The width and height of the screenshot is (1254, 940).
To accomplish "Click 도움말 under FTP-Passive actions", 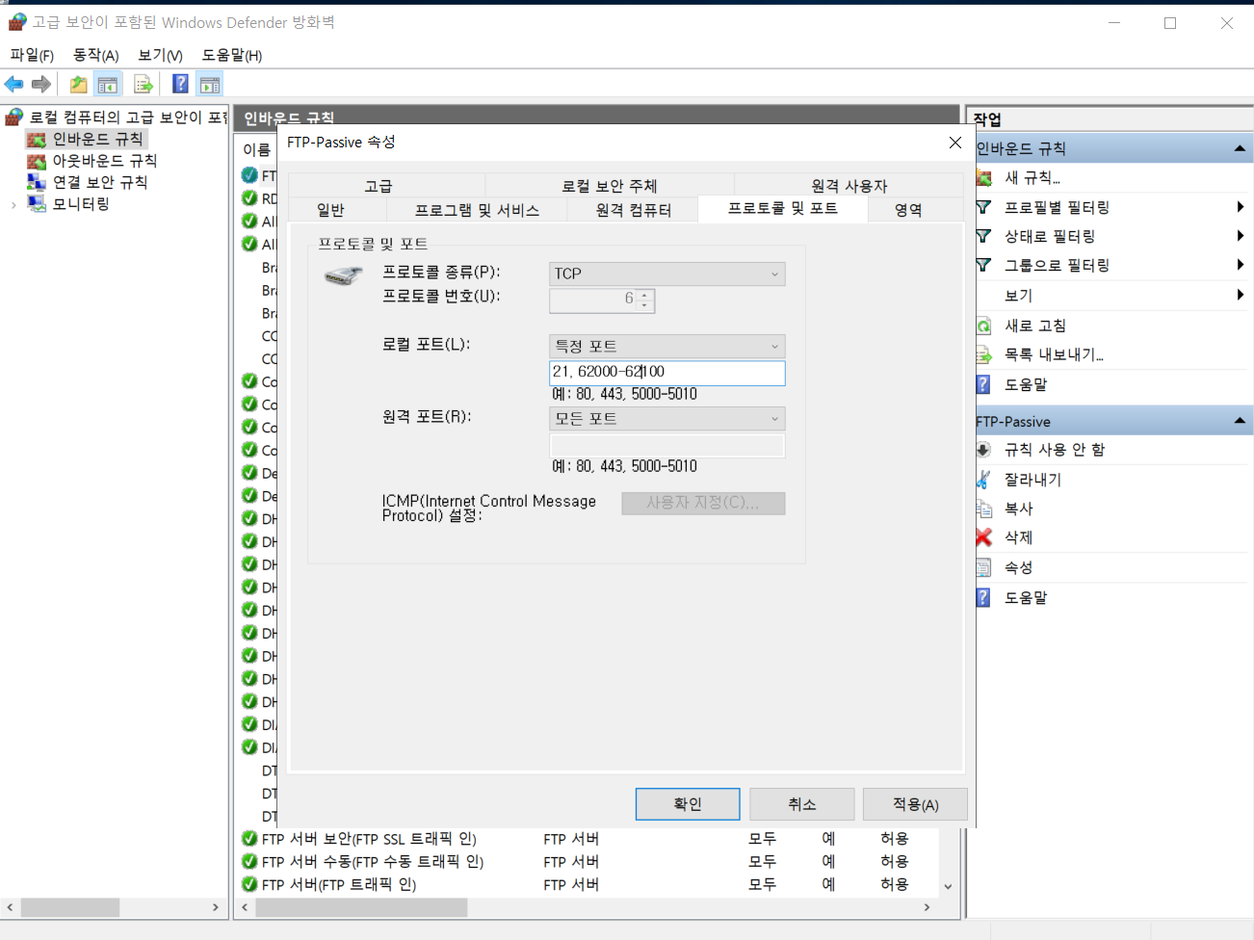I will (1026, 597).
